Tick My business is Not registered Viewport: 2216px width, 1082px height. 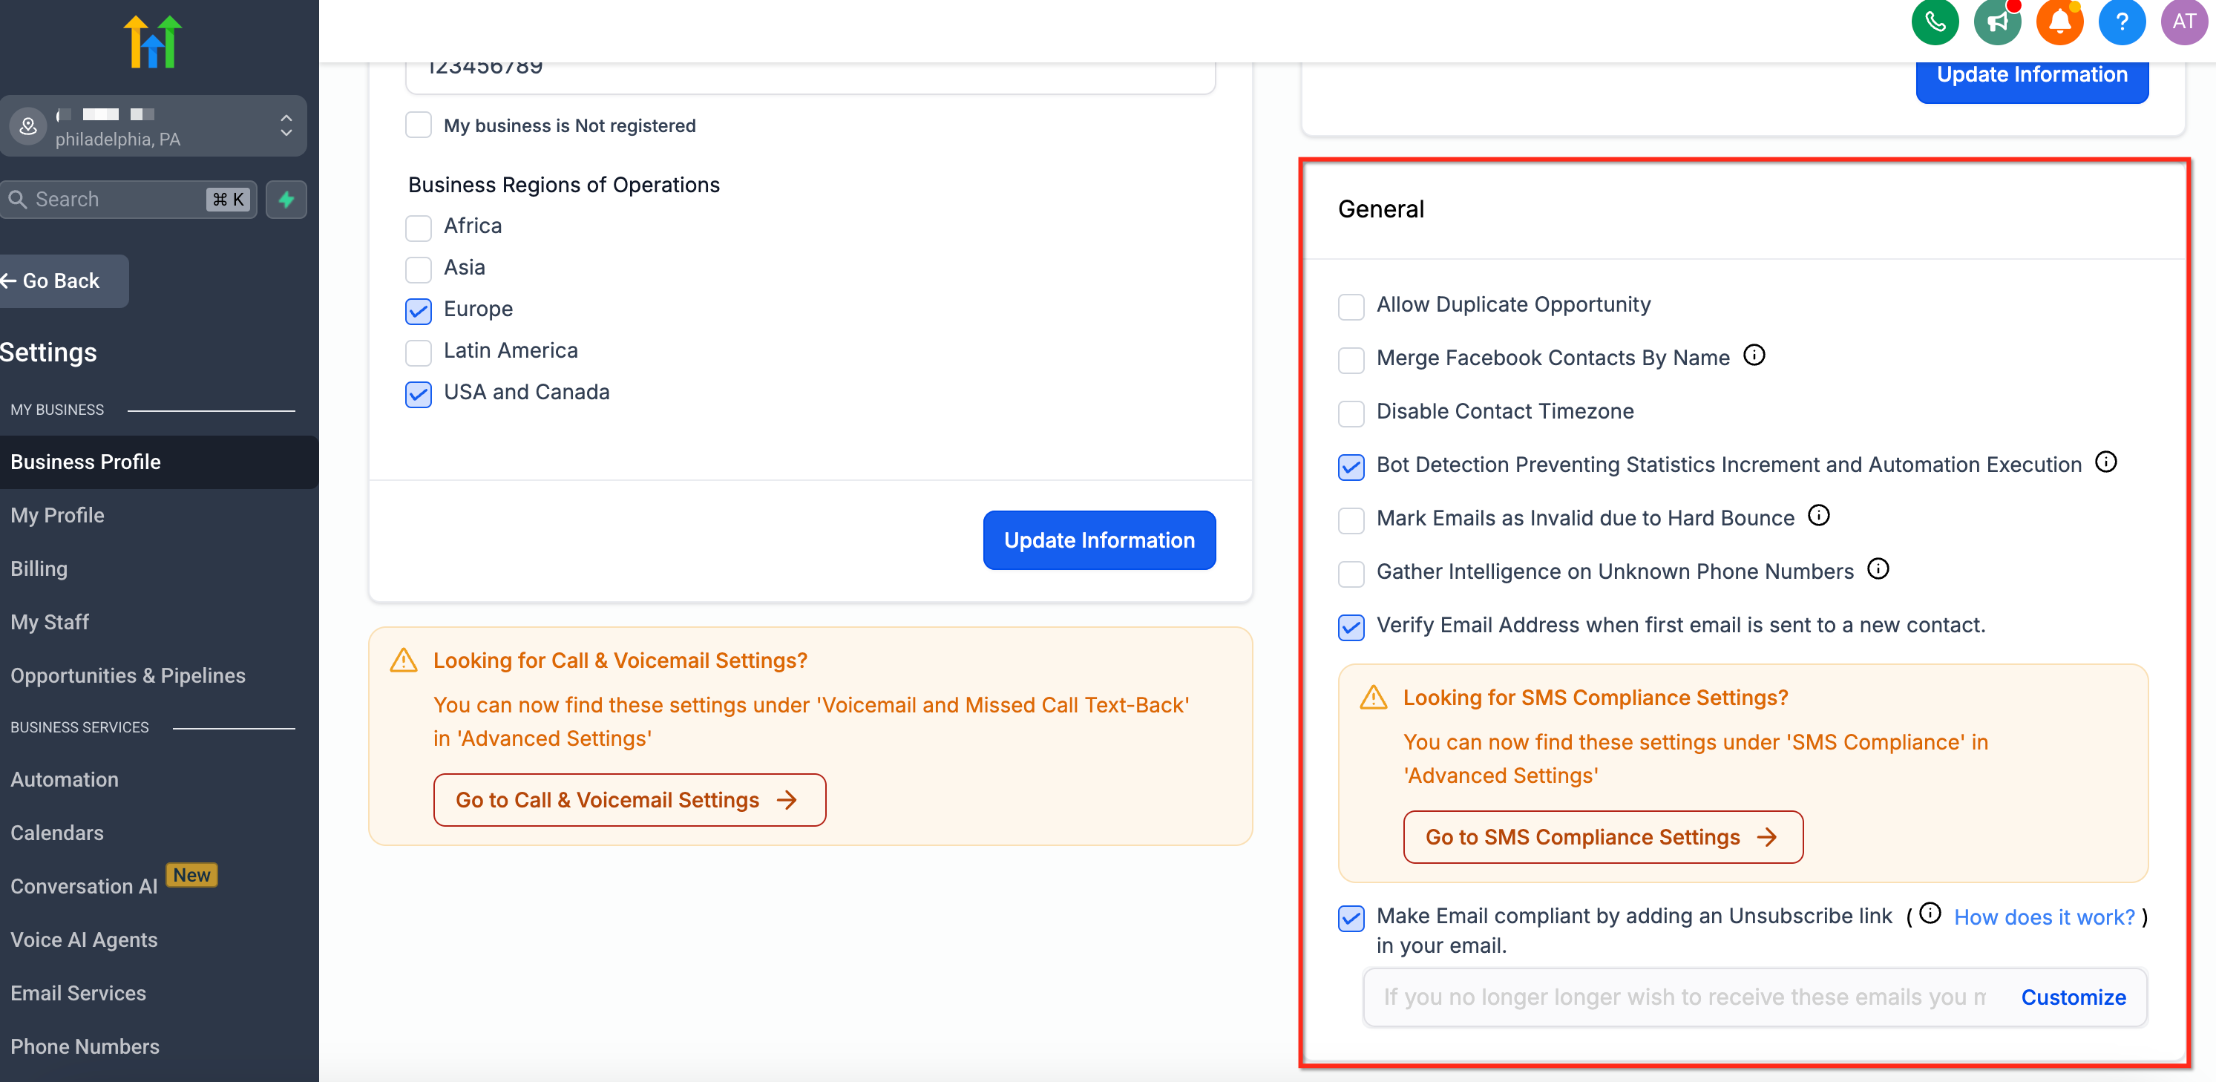418,125
